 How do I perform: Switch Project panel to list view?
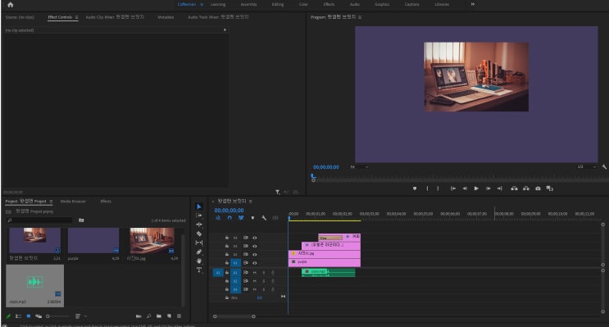tap(18, 316)
